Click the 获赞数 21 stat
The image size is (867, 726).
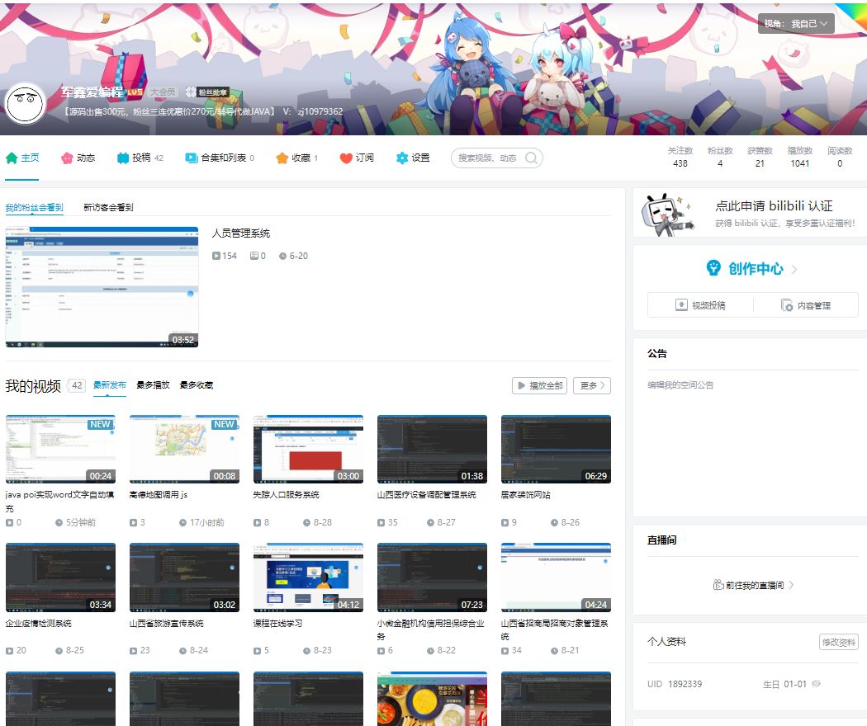tap(760, 158)
